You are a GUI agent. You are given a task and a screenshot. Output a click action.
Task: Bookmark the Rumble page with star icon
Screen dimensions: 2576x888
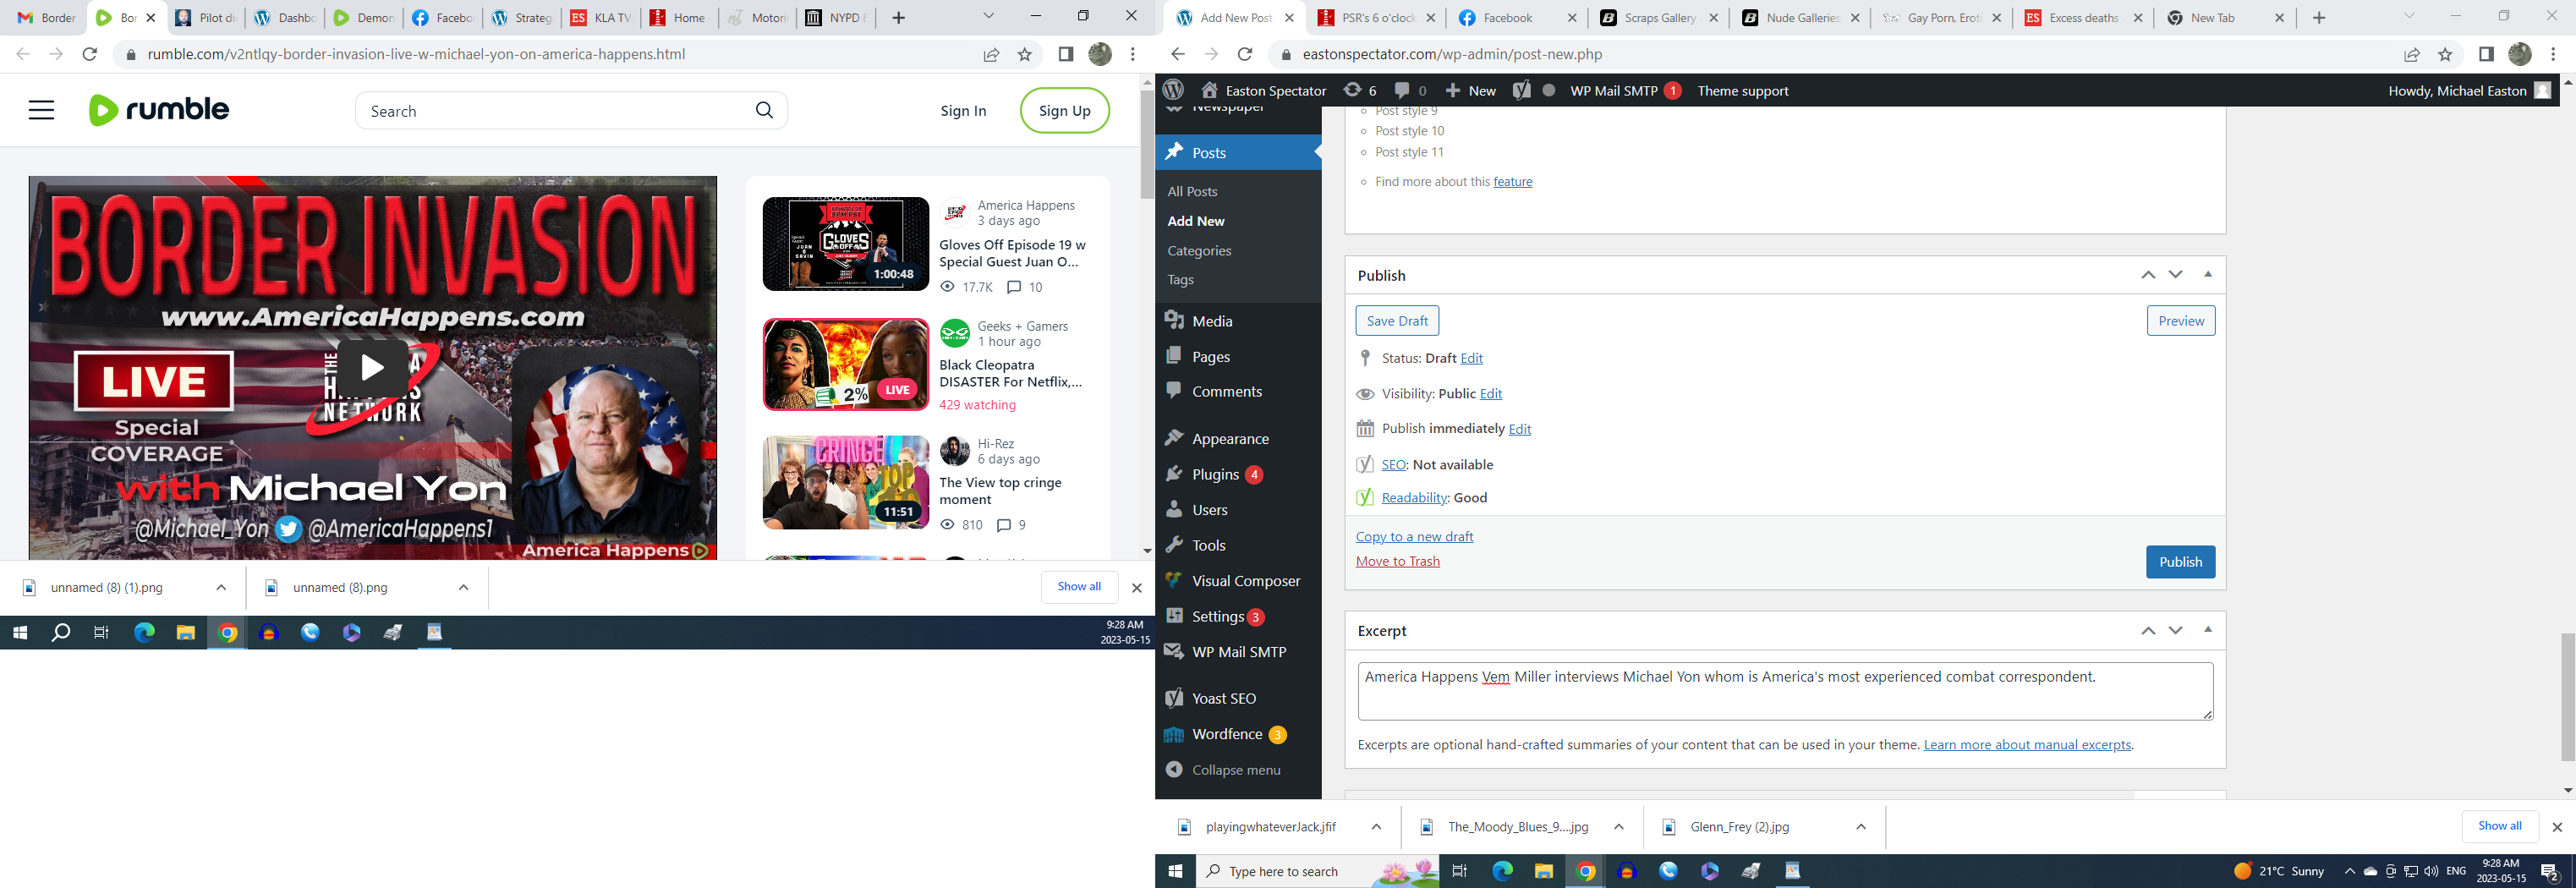(1024, 54)
